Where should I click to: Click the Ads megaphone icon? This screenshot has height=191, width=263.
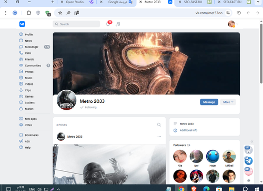click(x=21, y=141)
